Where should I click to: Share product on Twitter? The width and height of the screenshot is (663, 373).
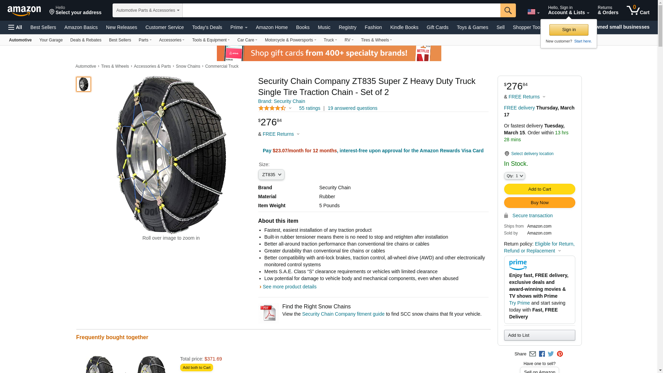[x=551, y=354]
